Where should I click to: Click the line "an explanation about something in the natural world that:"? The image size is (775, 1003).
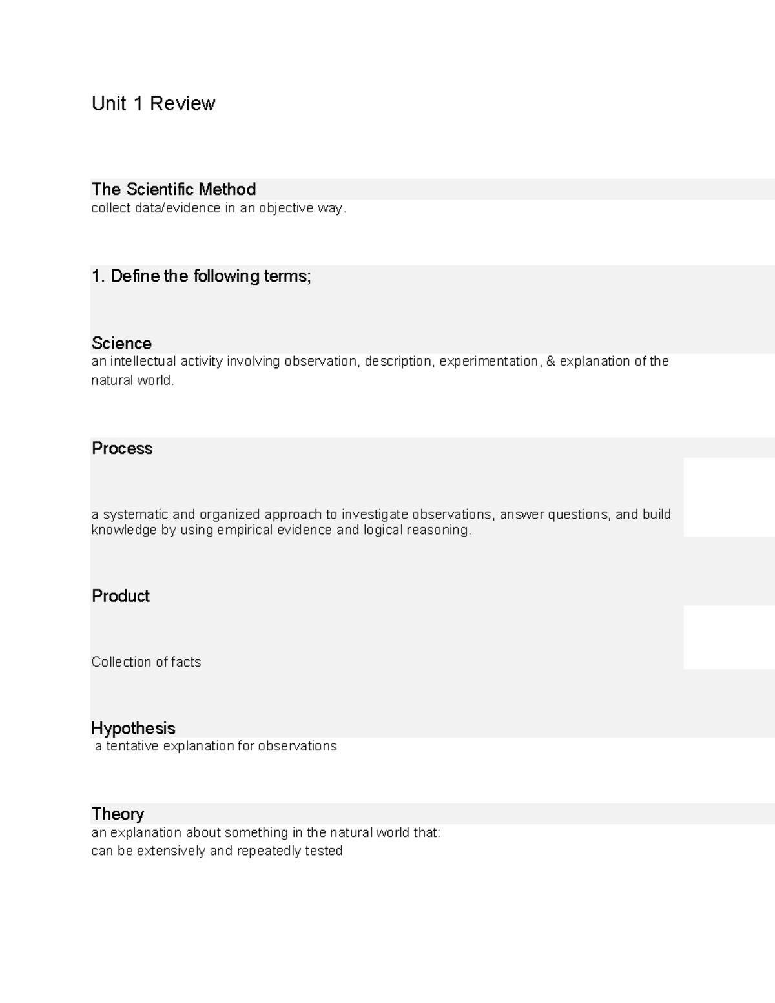tap(265, 832)
